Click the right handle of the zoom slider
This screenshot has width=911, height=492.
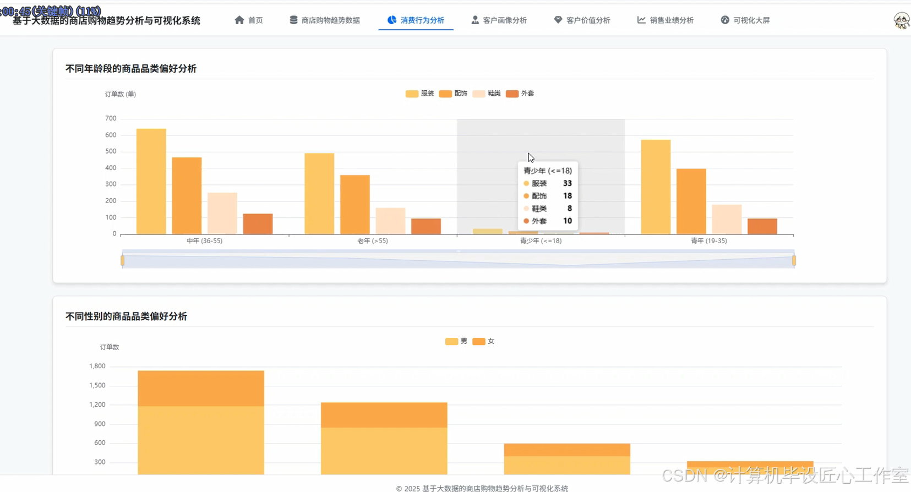pyautogui.click(x=794, y=260)
